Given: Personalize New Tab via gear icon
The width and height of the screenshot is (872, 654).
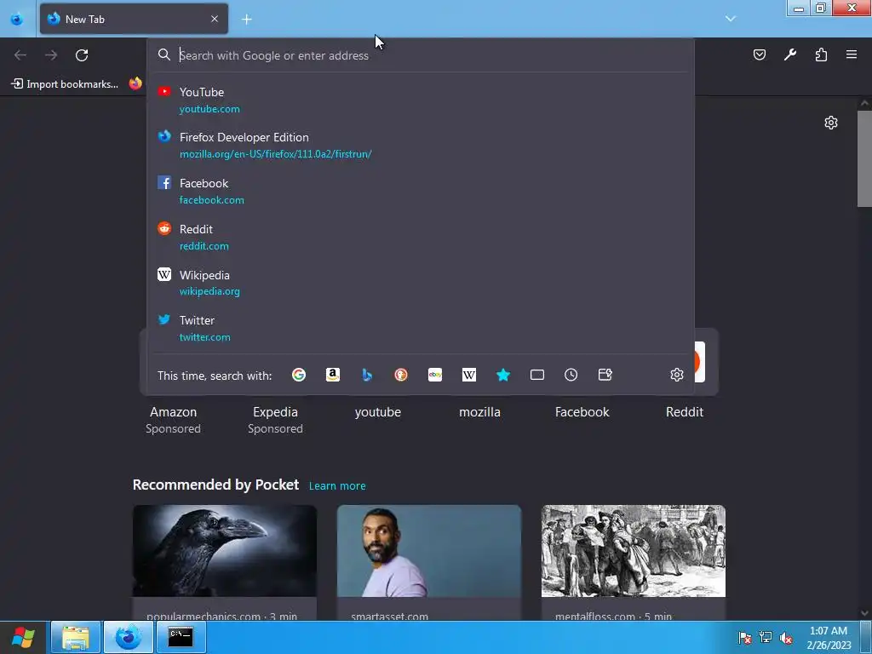Looking at the screenshot, I should pos(831,123).
